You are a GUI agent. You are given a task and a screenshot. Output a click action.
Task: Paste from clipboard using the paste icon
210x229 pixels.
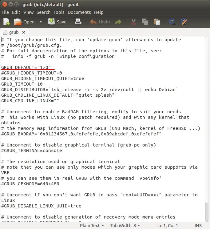(157, 22)
